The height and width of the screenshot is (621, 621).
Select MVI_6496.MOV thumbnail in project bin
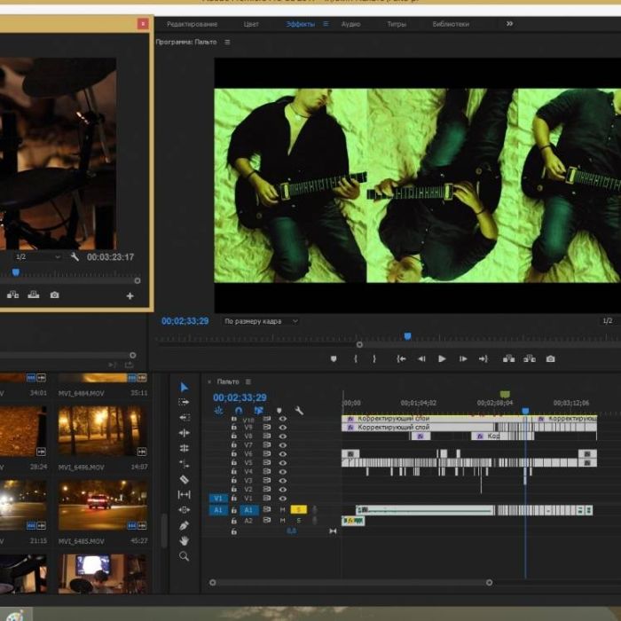(103, 431)
